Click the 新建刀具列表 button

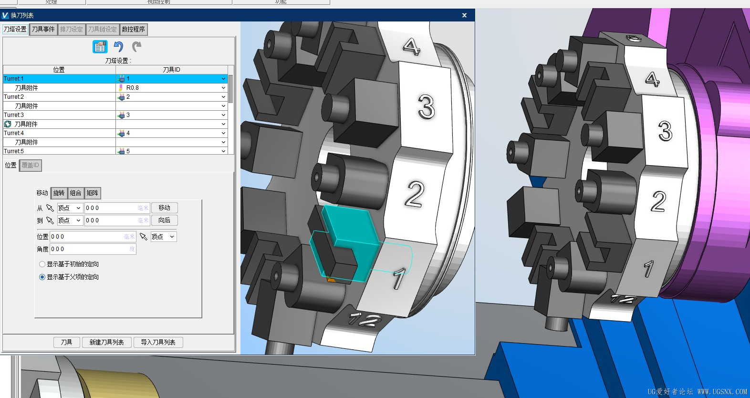[x=107, y=343]
